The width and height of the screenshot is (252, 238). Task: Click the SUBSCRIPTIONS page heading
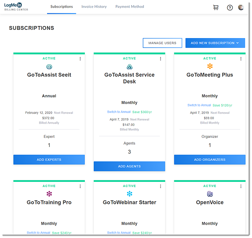(31, 28)
